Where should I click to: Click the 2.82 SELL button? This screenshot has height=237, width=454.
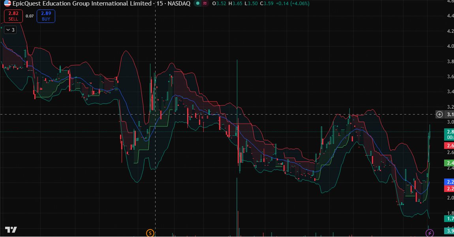(13, 16)
